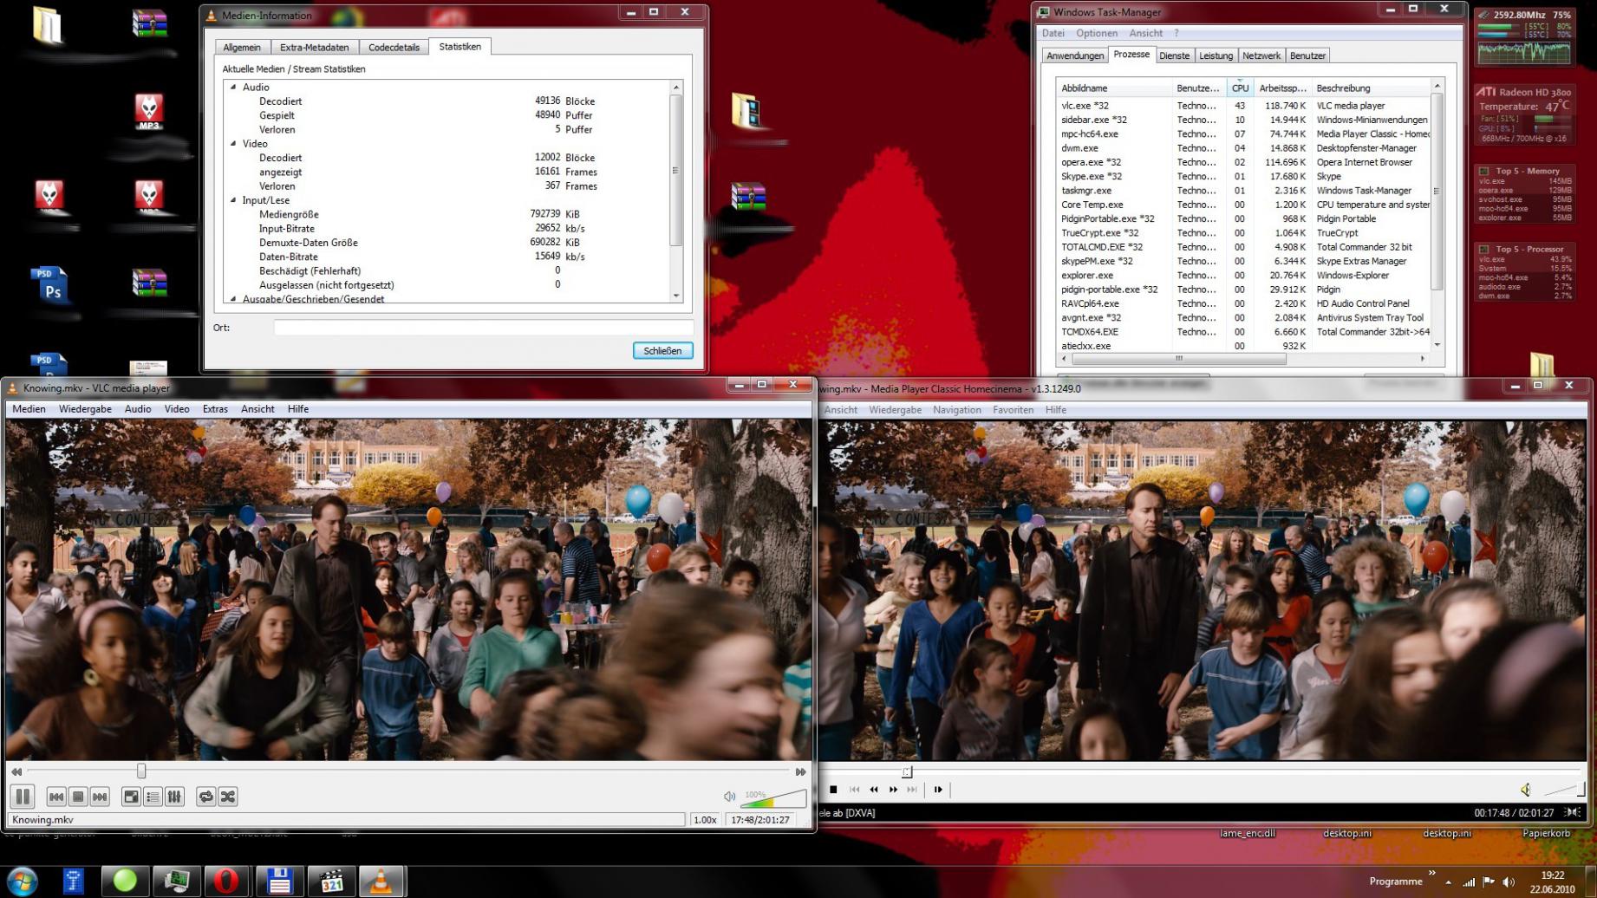
Task: Click VLC faster button right of seek bar
Action: click(800, 771)
